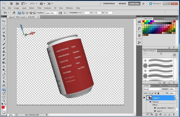Select the Type tool

tap(4, 78)
